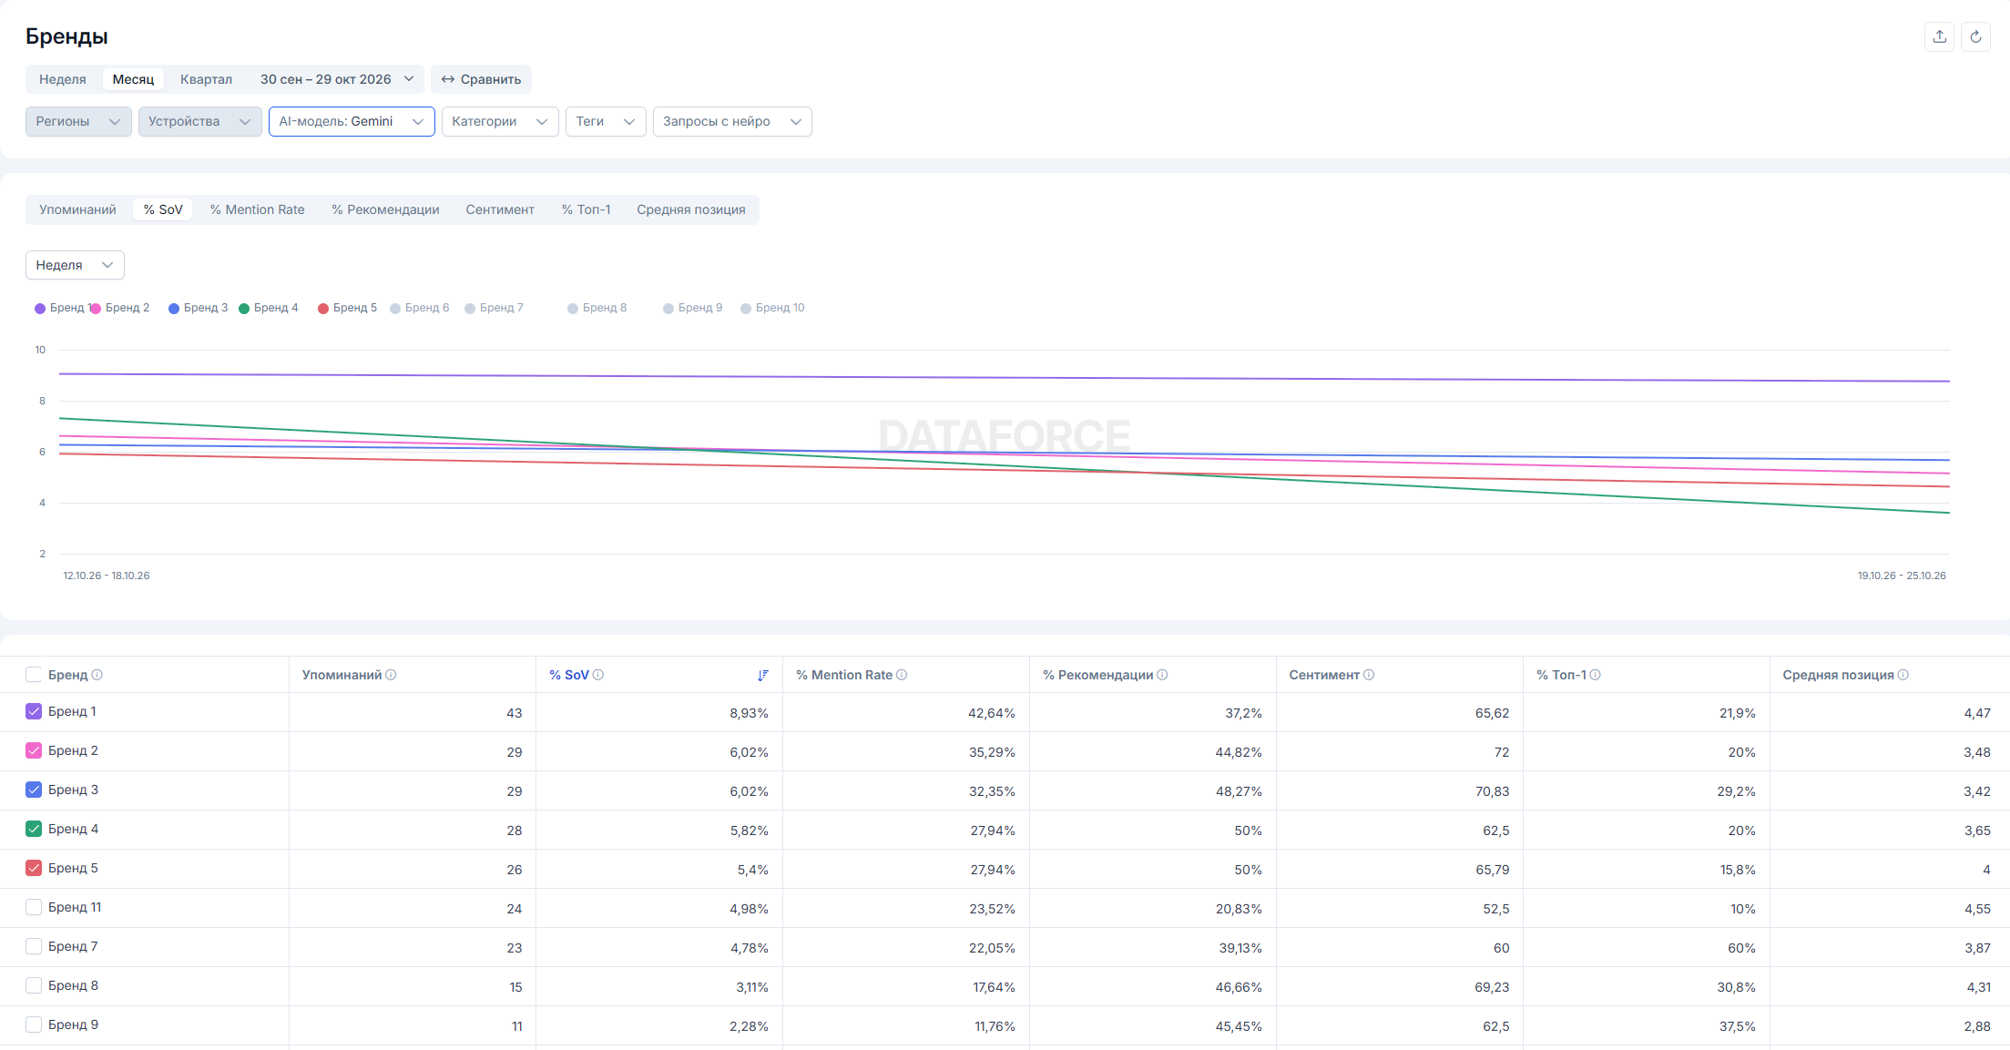Open info icon next to % Рекомендации header
Screen dimensions: 2010x1050
pyautogui.click(x=1162, y=675)
